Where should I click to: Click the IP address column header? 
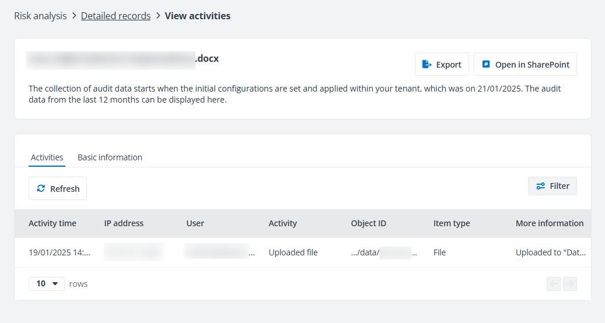pyautogui.click(x=124, y=223)
